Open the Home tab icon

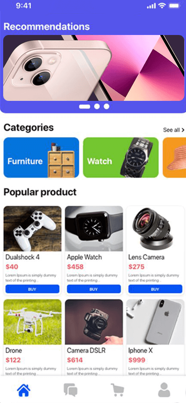pos(23,390)
